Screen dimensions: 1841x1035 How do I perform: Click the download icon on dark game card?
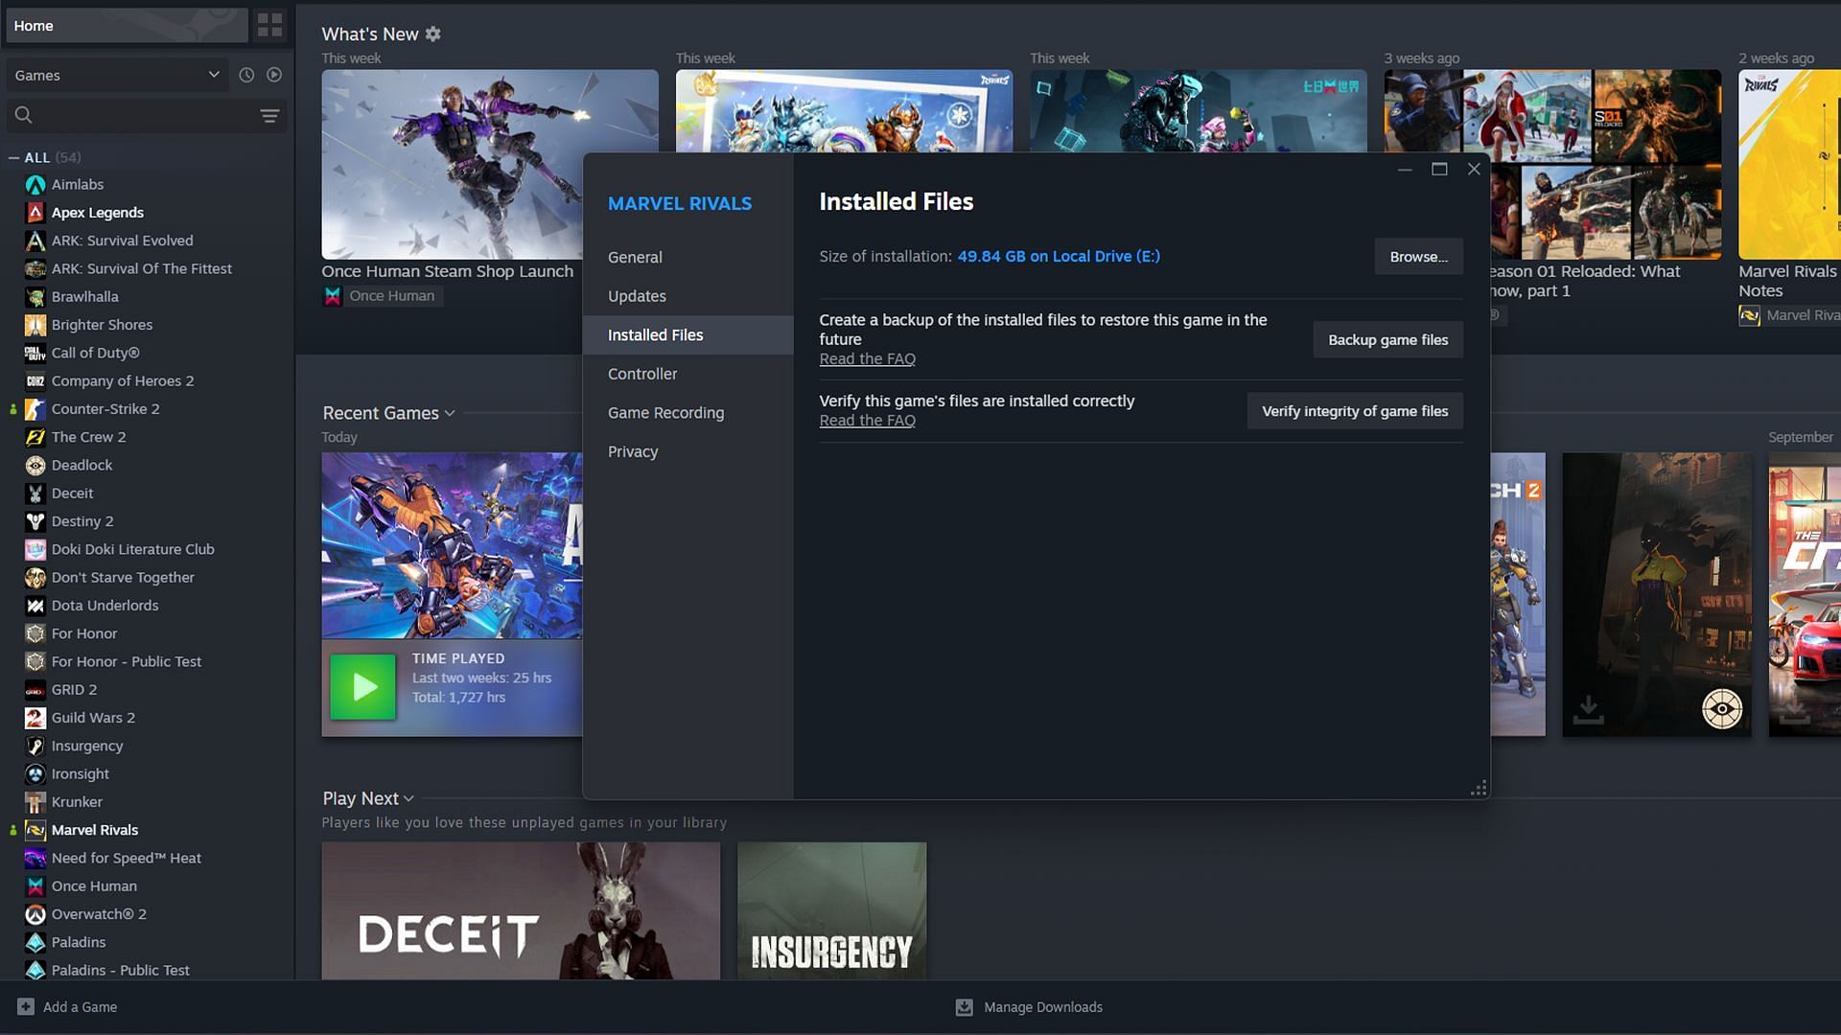1589,710
